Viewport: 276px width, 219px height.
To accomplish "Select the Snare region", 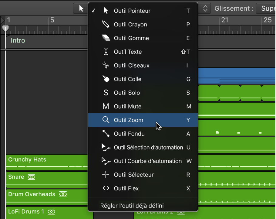I will pyautogui.click(x=47, y=180).
